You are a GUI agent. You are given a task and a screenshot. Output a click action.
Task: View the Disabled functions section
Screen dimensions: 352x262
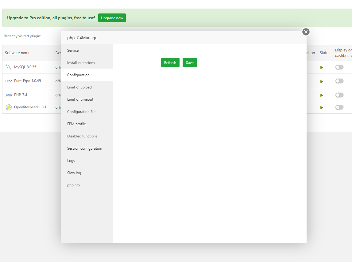[82, 136]
